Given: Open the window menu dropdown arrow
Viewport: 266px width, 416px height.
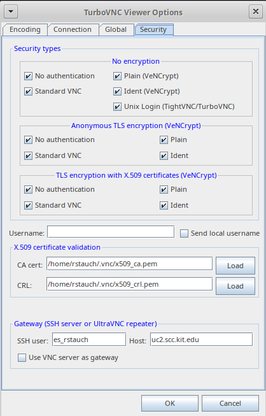Looking at the screenshot, I should [x=11, y=11].
